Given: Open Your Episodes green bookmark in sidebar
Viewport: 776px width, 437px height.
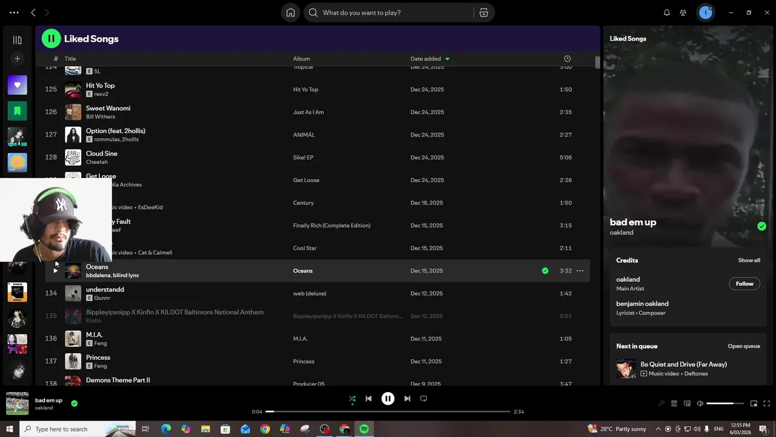Looking at the screenshot, I should coord(17,111).
